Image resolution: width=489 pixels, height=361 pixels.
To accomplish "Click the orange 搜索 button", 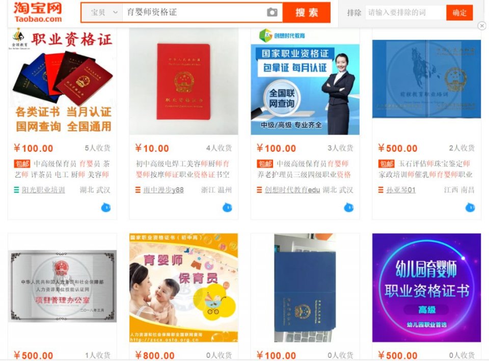I will (307, 12).
